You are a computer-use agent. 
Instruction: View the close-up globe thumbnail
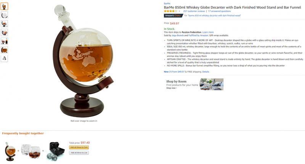4,50
